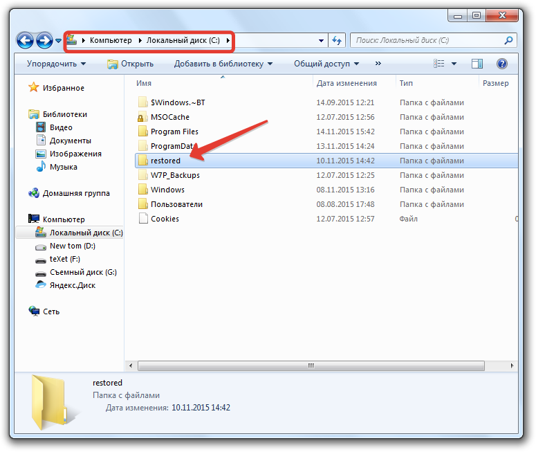Viewport: 536px width, 452px height.
Task: Click the Файл type cell
Action: (x=409, y=219)
